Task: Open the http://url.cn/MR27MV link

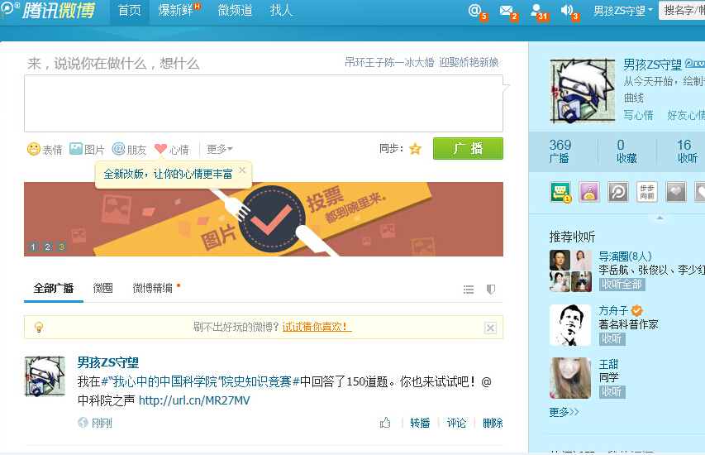Action: coord(194,400)
